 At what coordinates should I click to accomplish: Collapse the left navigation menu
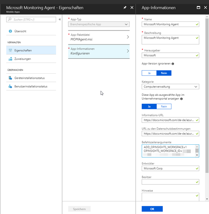click(x=60, y=19)
